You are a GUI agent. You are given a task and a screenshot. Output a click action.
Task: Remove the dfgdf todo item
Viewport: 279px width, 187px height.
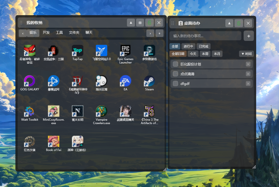pos(248,83)
